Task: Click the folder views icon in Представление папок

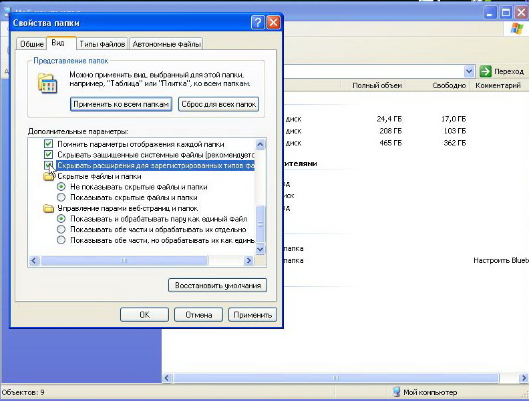Action: coord(47,83)
